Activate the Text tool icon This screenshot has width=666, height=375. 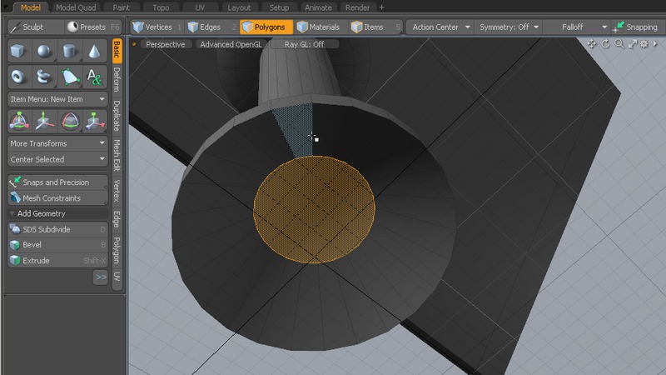pos(94,77)
